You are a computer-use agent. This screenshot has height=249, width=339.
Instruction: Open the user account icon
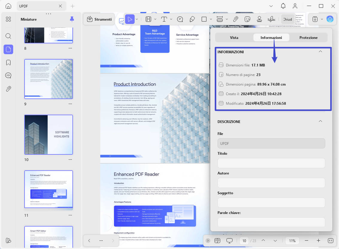tap(295, 6)
